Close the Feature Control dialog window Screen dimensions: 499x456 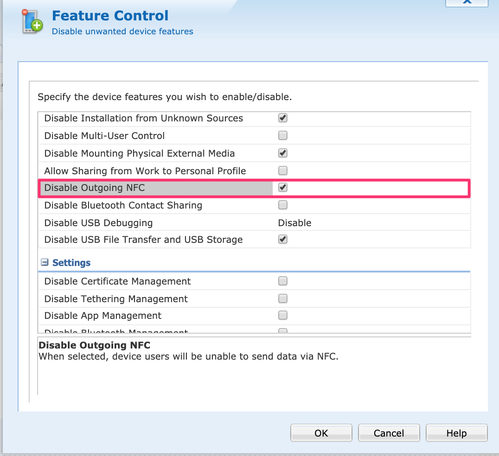tap(467, 2)
